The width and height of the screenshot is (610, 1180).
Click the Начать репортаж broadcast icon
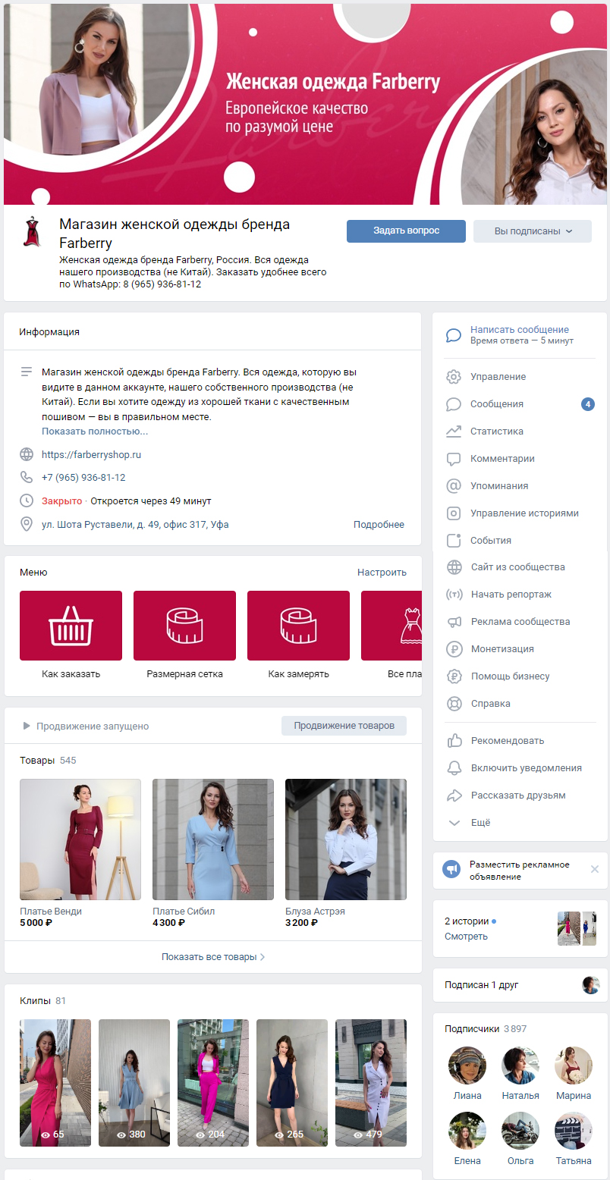(x=454, y=595)
